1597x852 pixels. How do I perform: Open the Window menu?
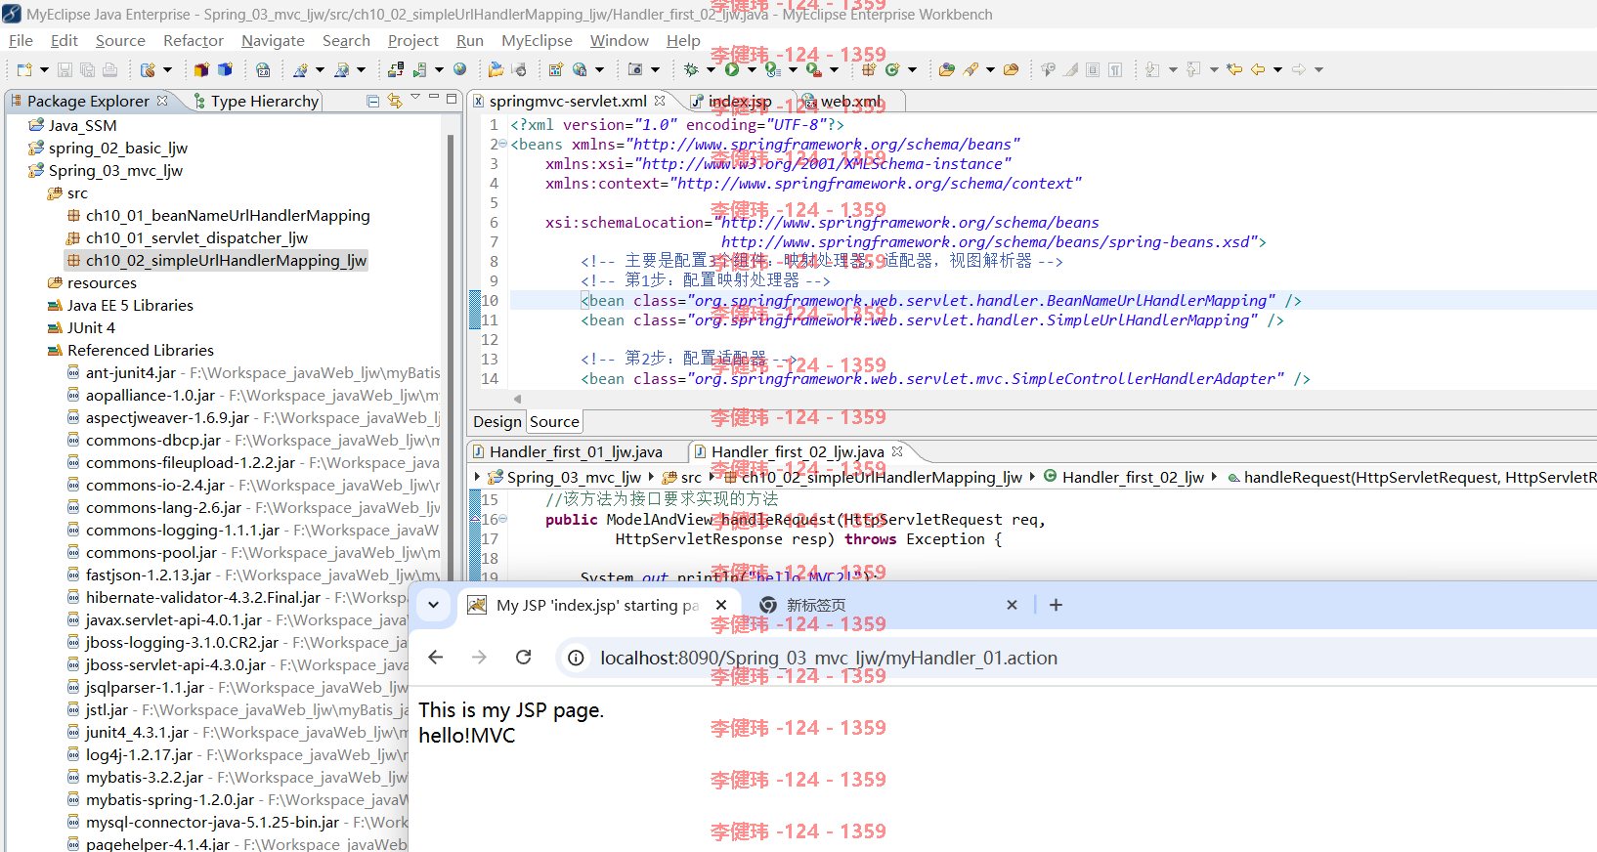(619, 40)
